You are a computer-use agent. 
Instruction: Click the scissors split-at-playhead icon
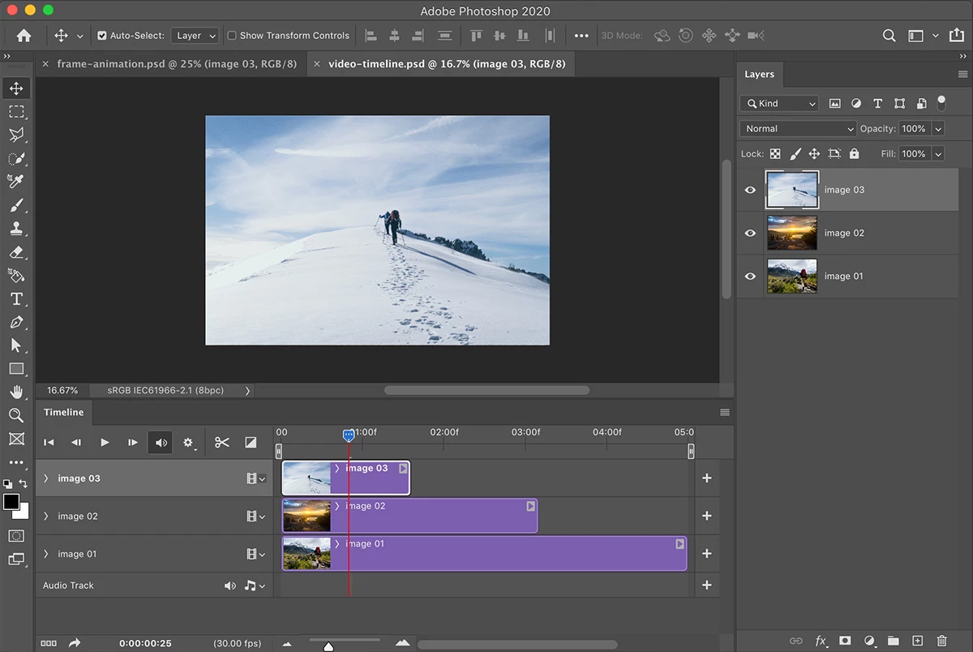click(222, 443)
